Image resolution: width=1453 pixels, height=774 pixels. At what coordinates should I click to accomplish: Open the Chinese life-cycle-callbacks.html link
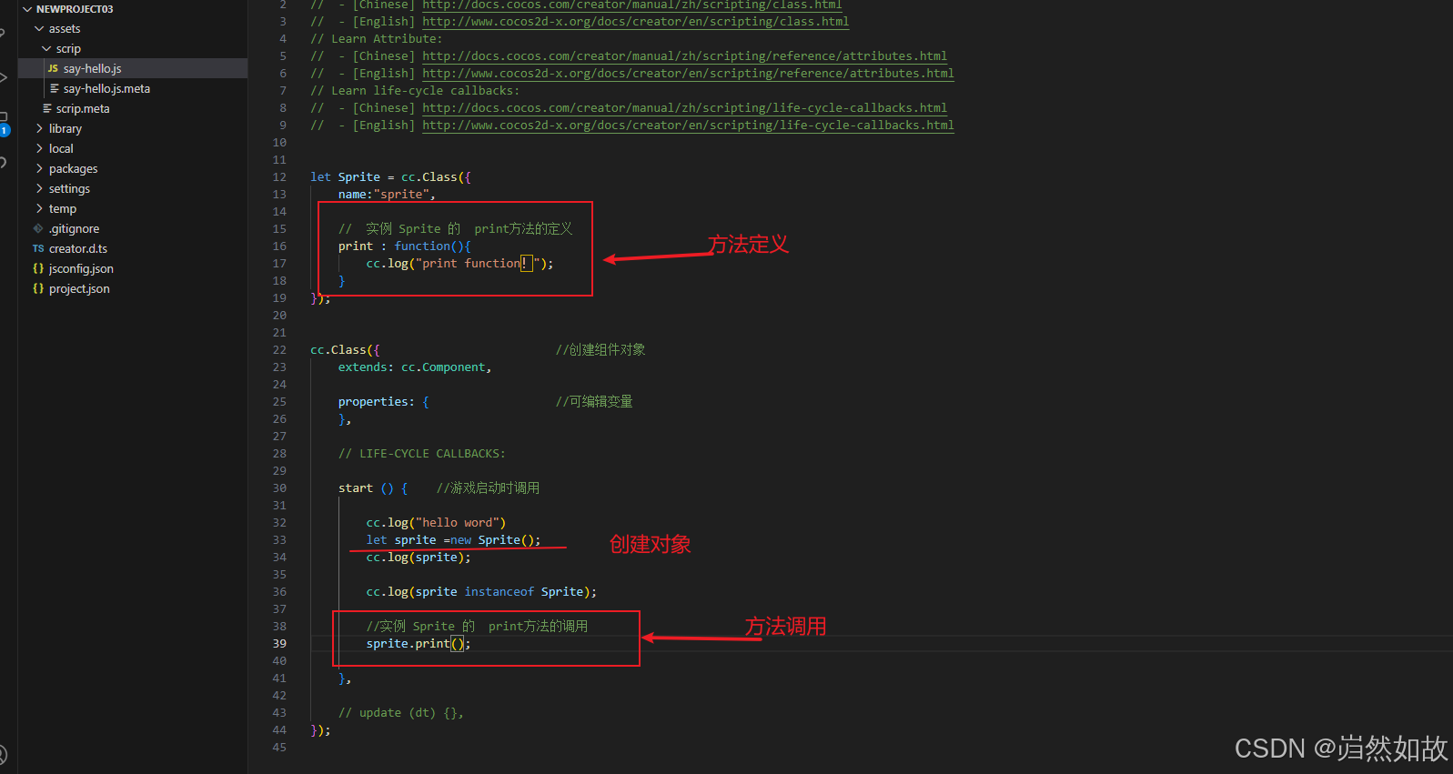pyautogui.click(x=684, y=107)
